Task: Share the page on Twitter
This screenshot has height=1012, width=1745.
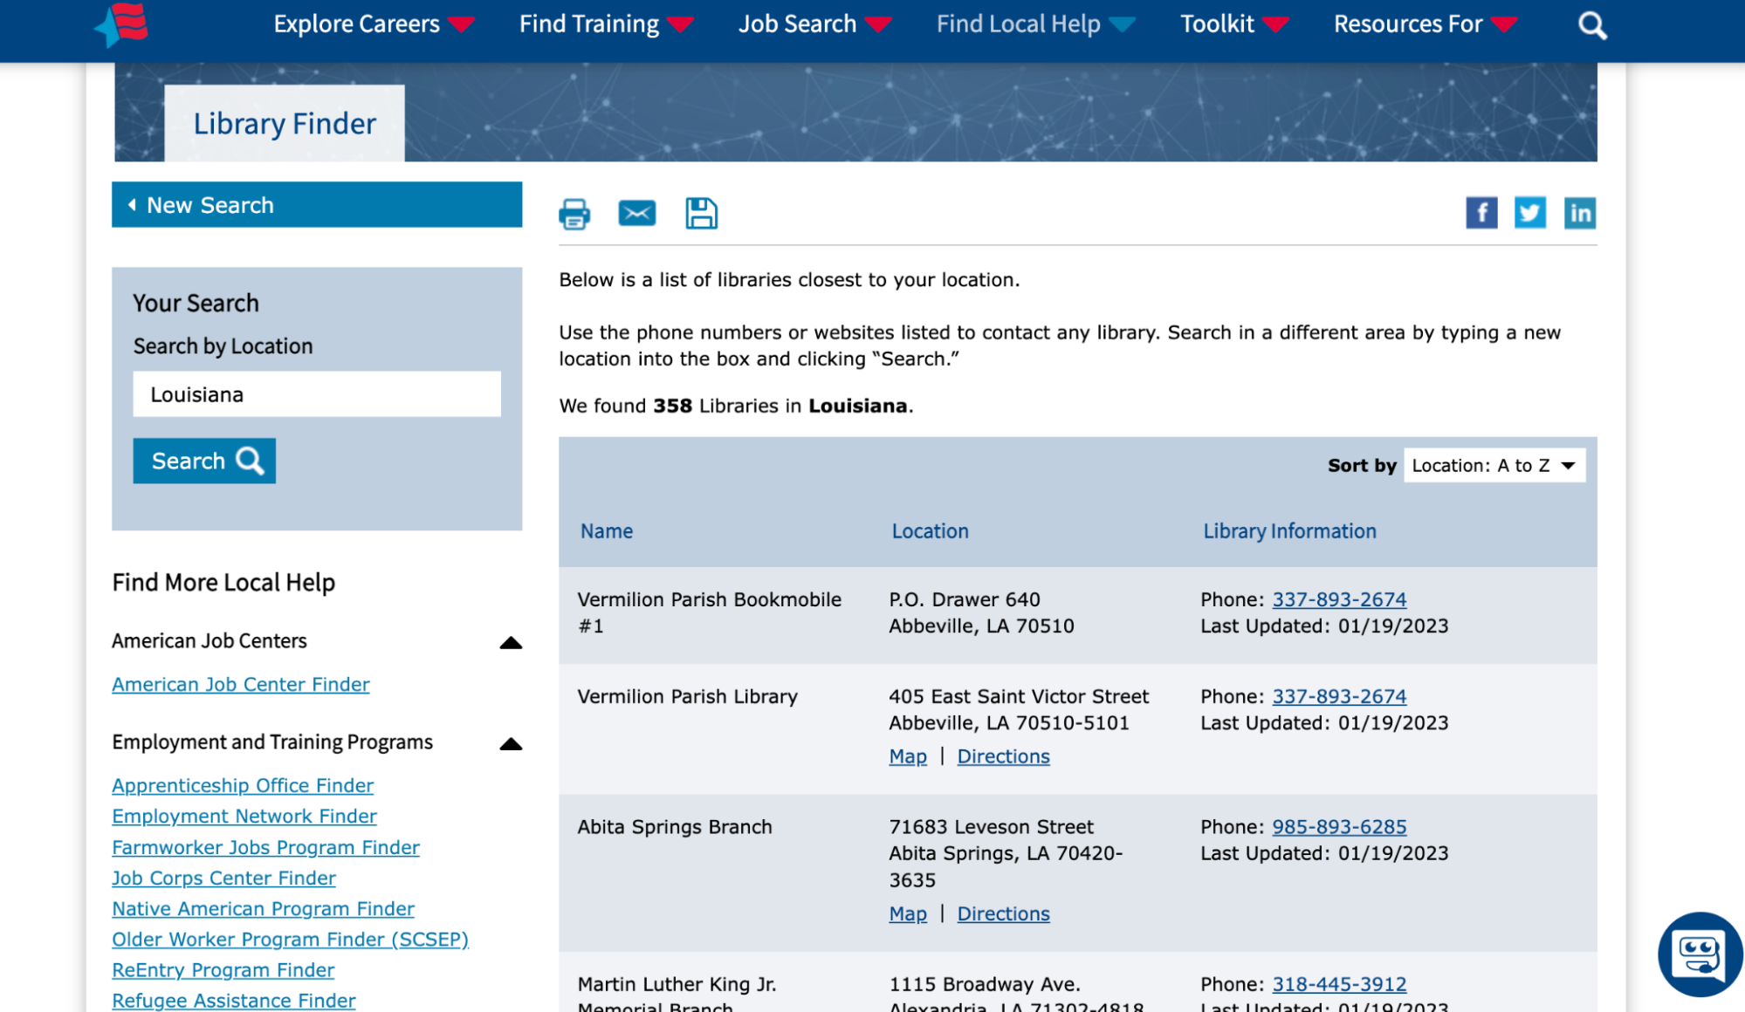Action: 1530,213
